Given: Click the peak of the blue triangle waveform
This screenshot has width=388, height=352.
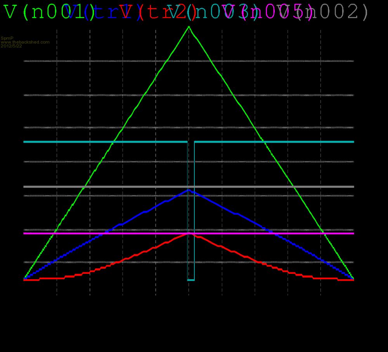Looking at the screenshot, I should click(x=189, y=190).
